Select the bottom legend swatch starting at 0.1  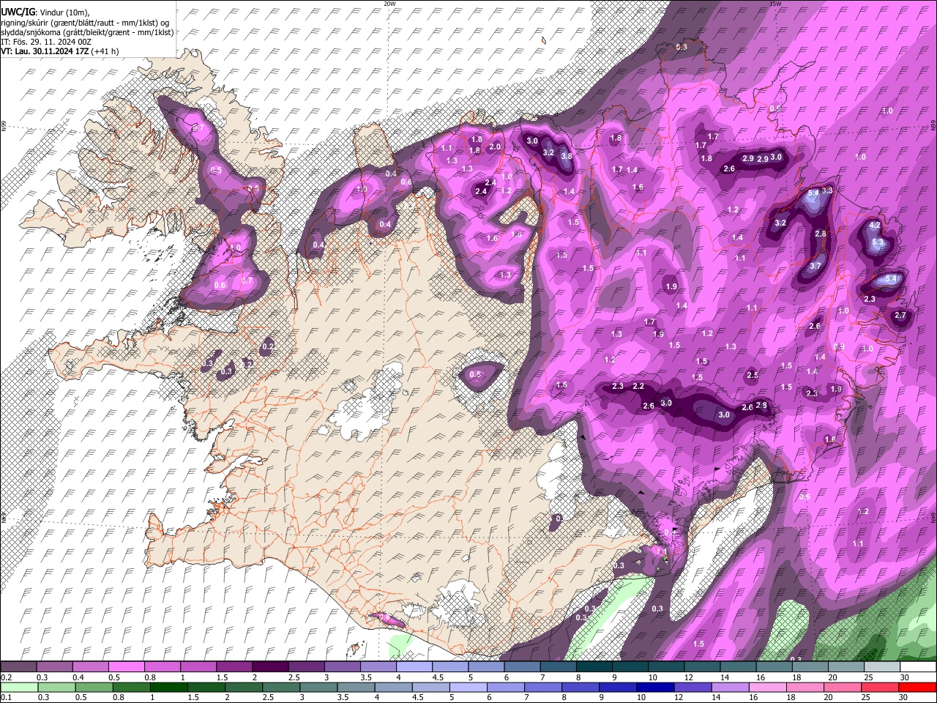(x=18, y=688)
